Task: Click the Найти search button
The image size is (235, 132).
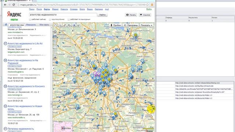Action: point(102,15)
